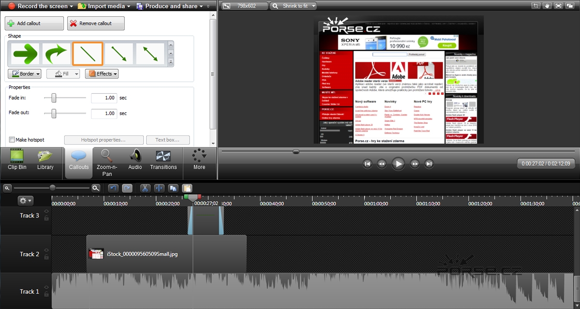The image size is (580, 309).
Task: Open the Transitions tab
Action: click(x=163, y=161)
